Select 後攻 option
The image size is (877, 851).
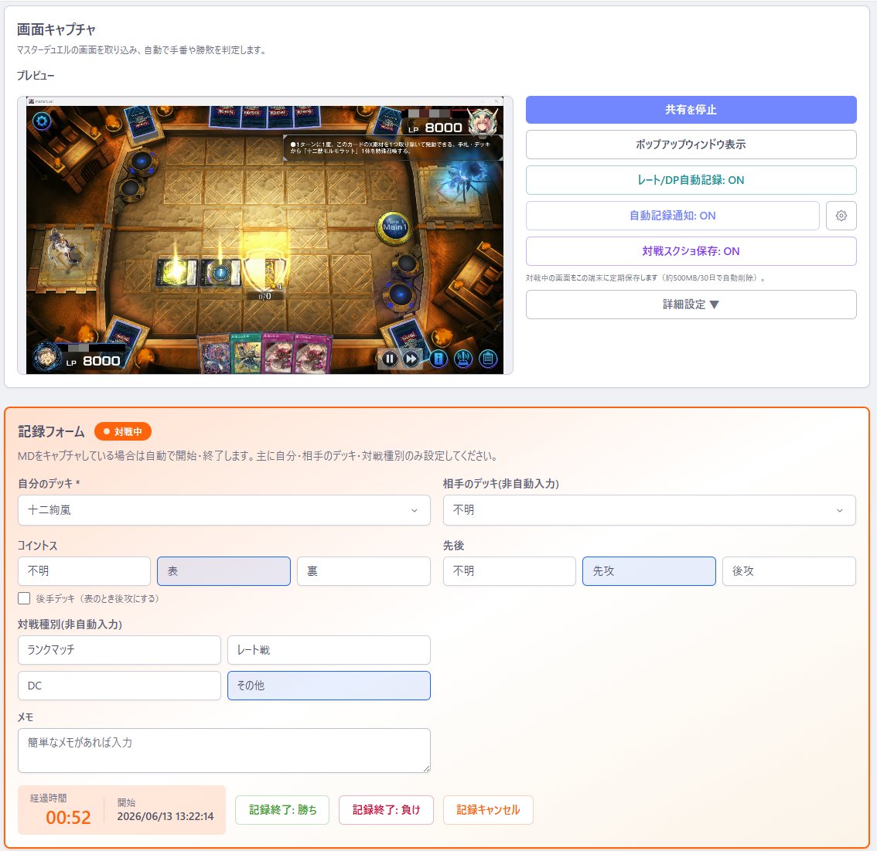[x=789, y=571]
